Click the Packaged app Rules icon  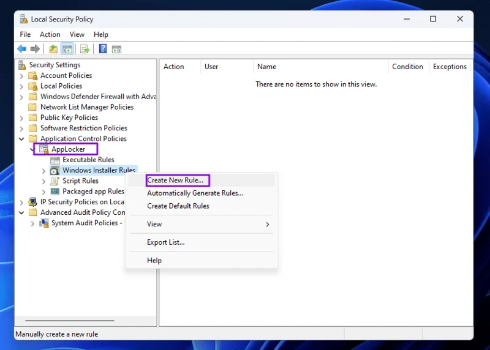click(x=55, y=191)
